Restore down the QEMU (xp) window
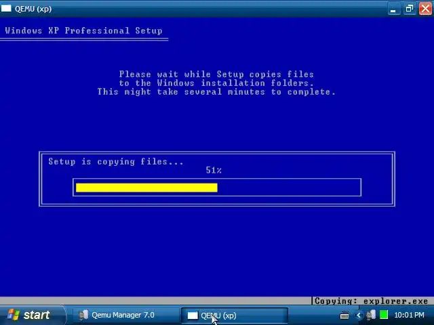The width and height of the screenshot is (434, 325). [410, 9]
